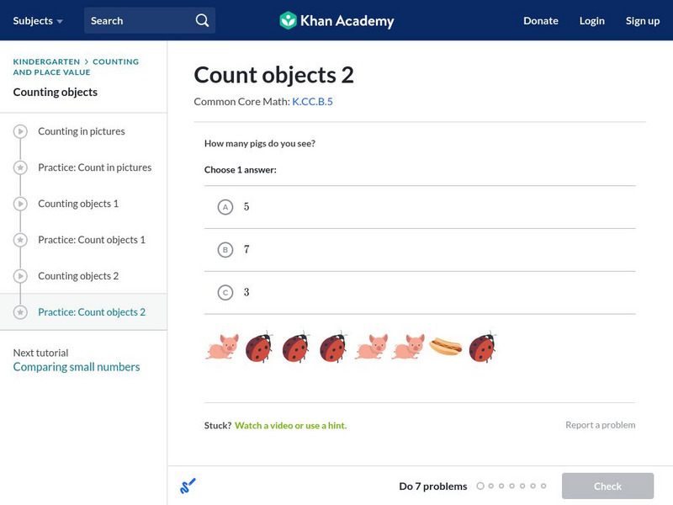The width and height of the screenshot is (673, 505).
Task: Select answer choice A, 5
Action: pyautogui.click(x=225, y=207)
